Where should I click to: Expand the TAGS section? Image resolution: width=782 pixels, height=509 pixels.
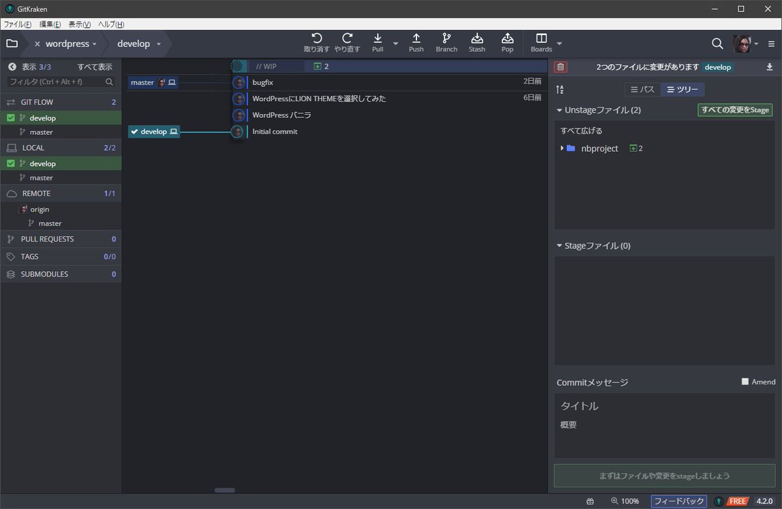point(61,257)
